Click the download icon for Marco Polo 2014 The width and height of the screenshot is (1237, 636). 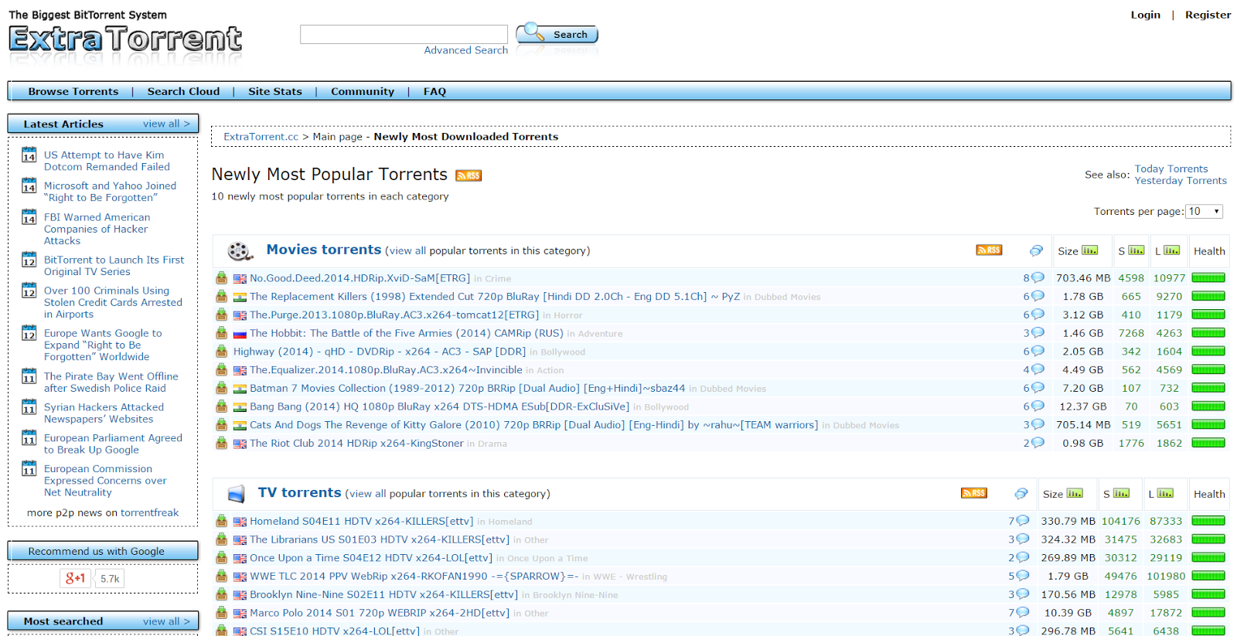click(222, 613)
